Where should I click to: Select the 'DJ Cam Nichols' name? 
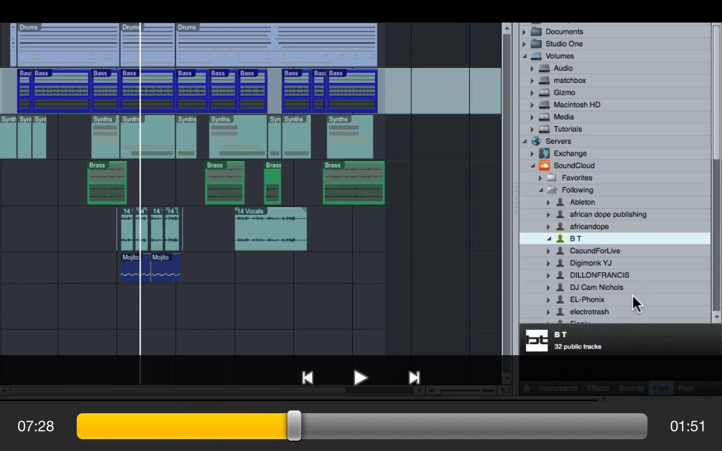click(x=596, y=288)
